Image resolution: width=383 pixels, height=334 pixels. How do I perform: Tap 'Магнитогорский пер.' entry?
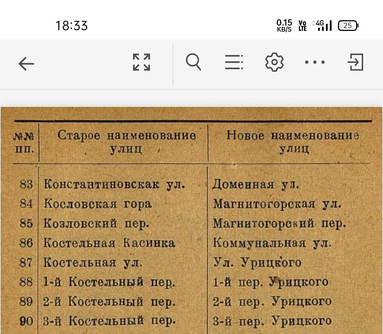279,223
